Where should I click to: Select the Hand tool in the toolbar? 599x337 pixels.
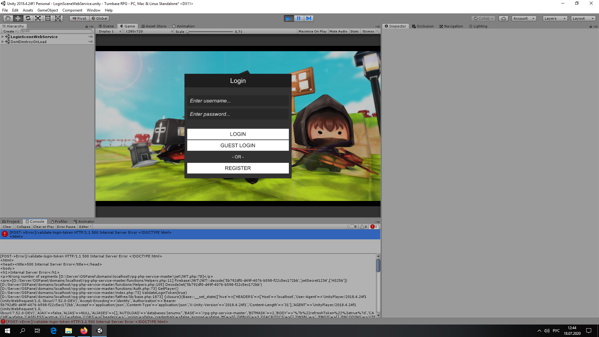7,18
